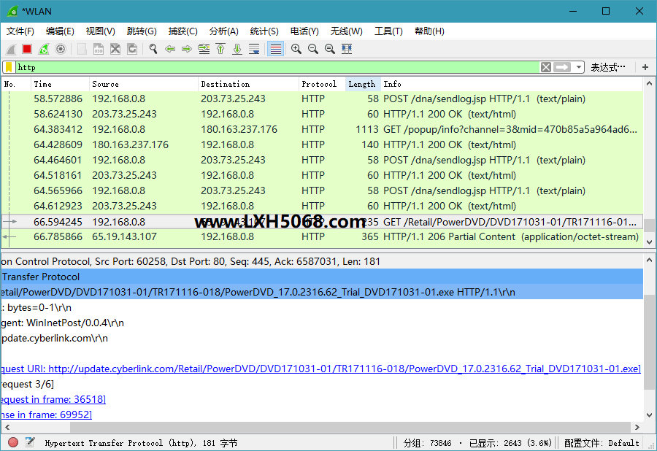Sort by the No. column header
The width and height of the screenshot is (657, 451).
[x=16, y=84]
